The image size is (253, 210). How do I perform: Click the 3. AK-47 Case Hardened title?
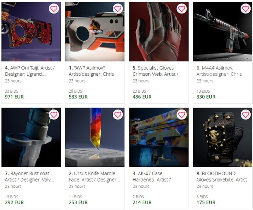[152, 177]
